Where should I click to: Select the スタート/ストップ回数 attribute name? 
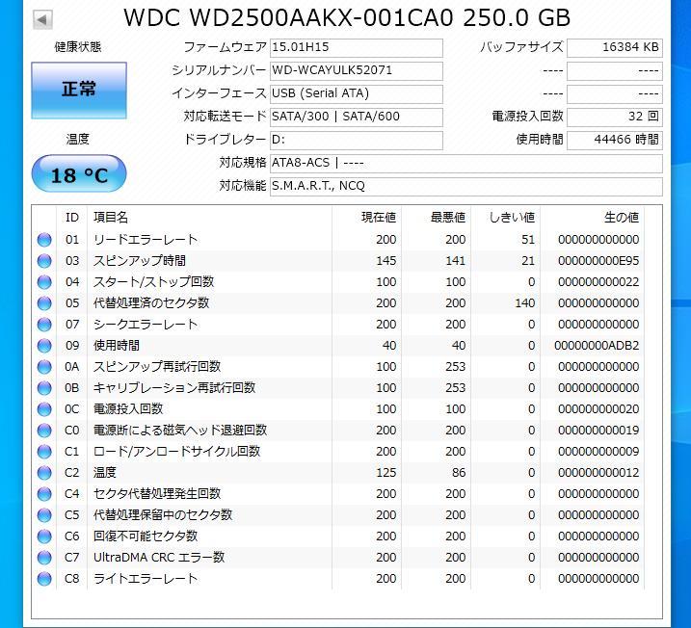[153, 282]
